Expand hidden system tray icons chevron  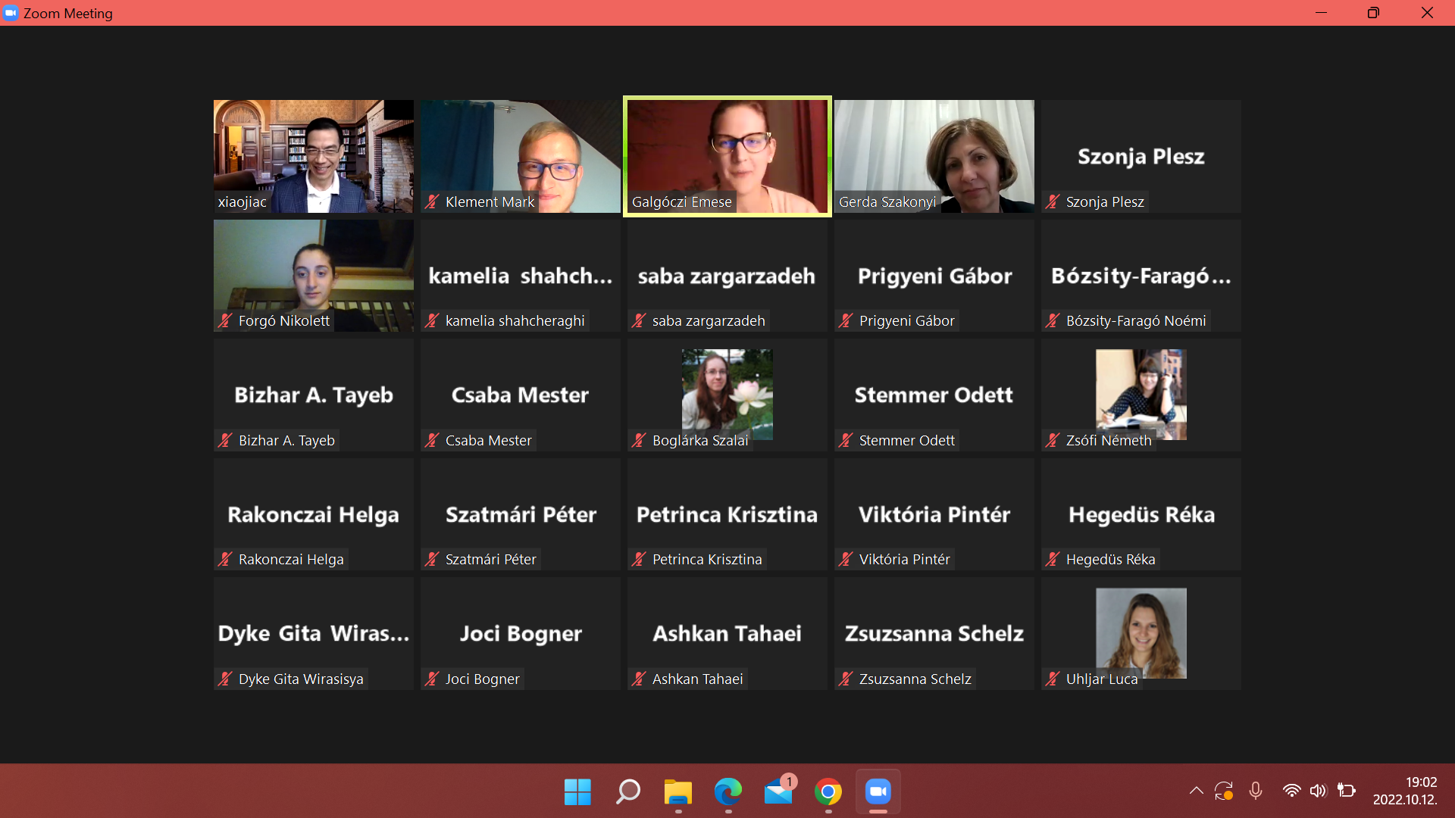(x=1197, y=791)
